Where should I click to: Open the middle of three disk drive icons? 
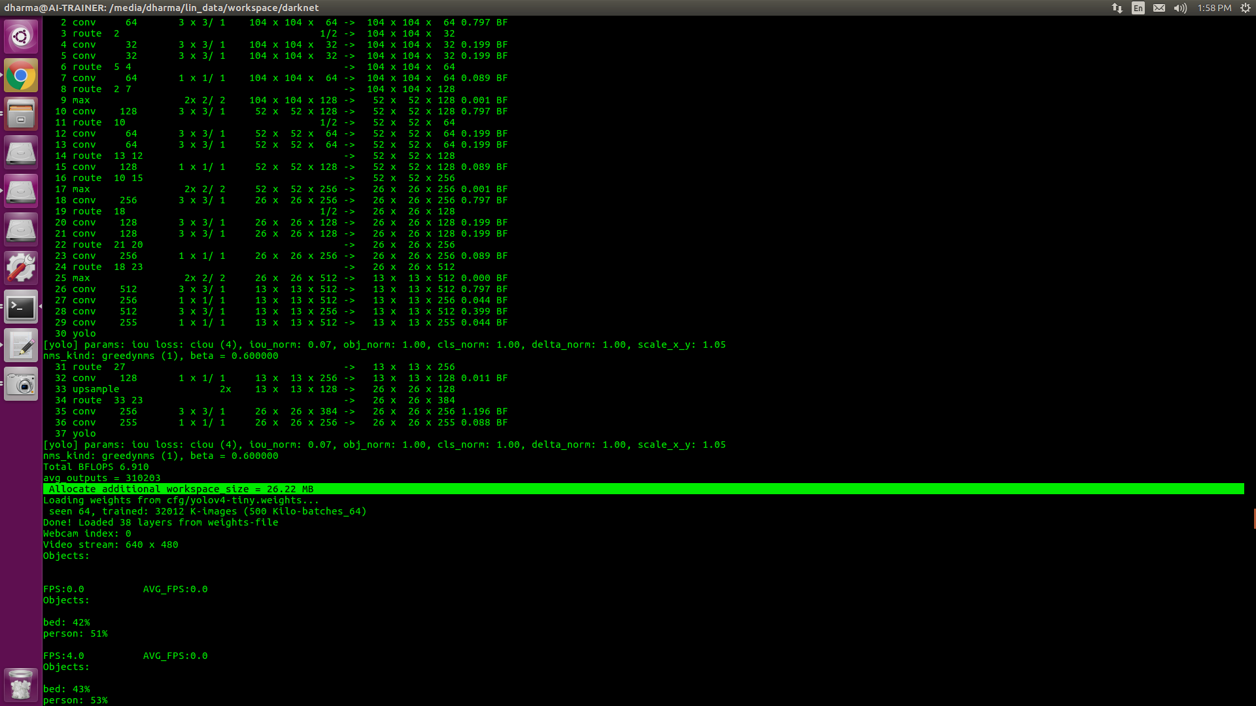coord(21,192)
